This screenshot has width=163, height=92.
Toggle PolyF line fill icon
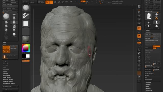pyautogui.click(x=139, y=65)
